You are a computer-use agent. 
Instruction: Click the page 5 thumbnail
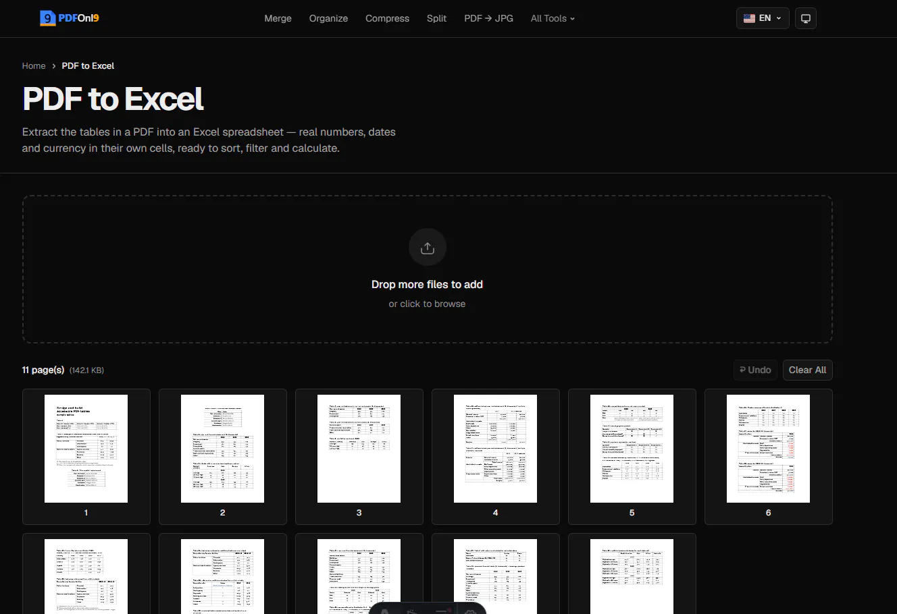pyautogui.click(x=632, y=457)
